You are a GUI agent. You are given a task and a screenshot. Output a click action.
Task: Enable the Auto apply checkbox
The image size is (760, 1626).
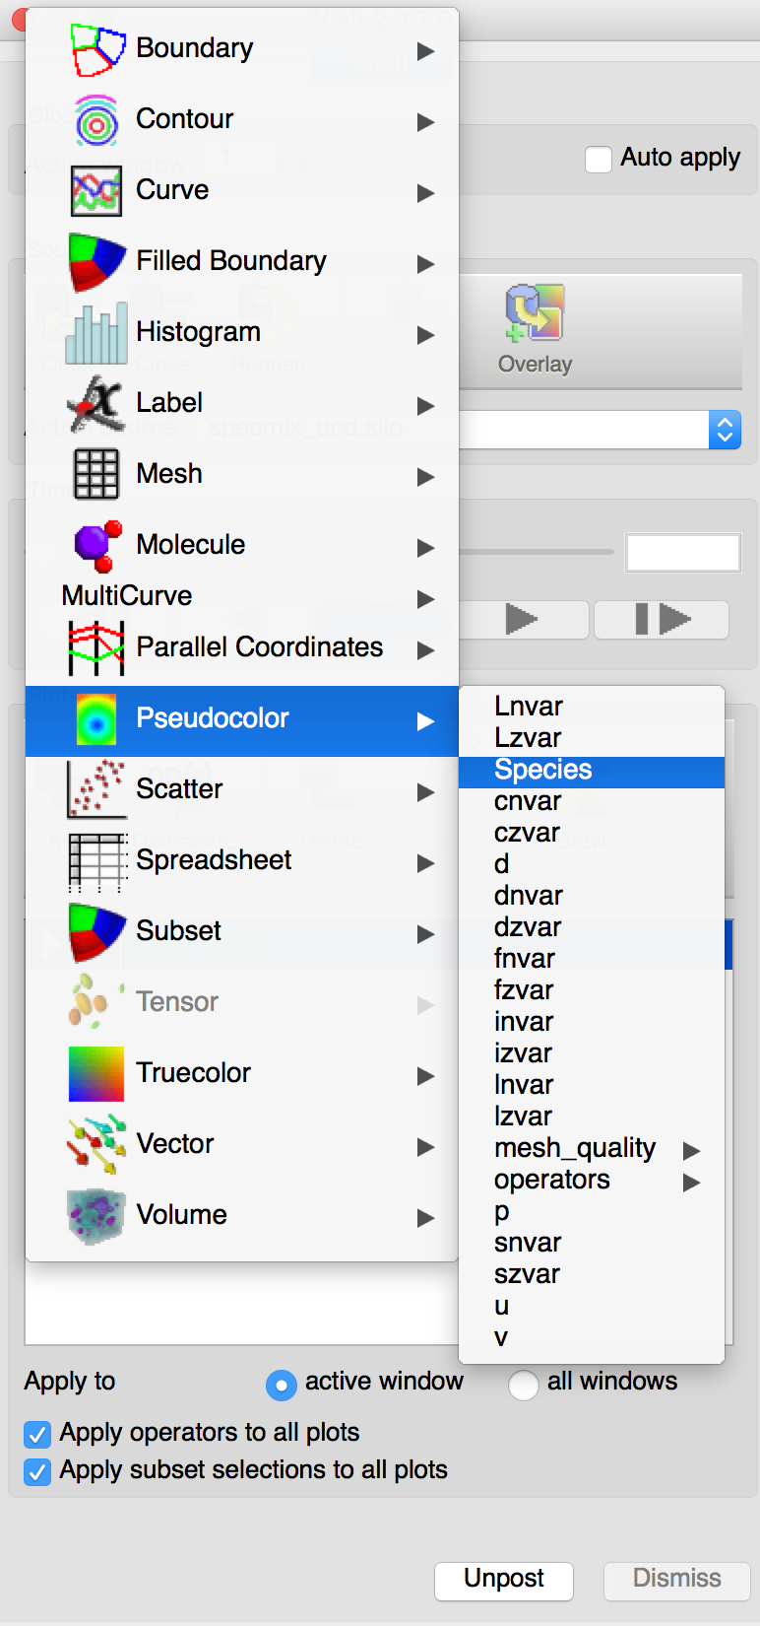tap(599, 159)
